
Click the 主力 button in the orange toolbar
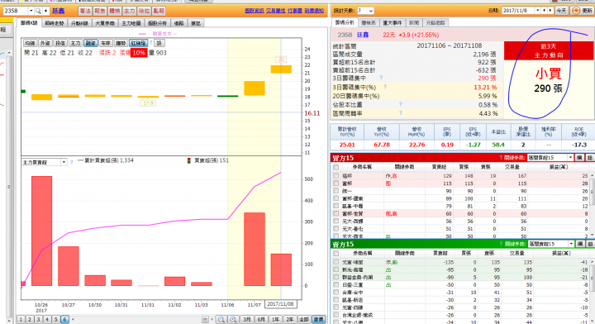pyautogui.click(x=130, y=11)
